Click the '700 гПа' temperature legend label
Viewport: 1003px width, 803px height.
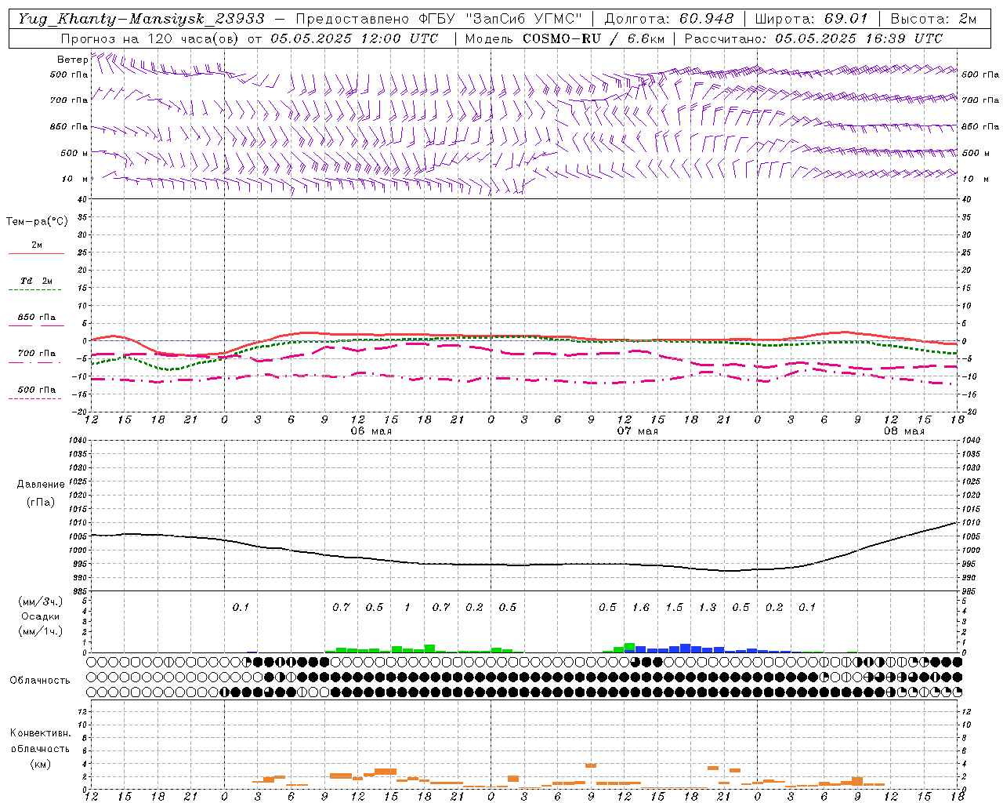point(37,354)
